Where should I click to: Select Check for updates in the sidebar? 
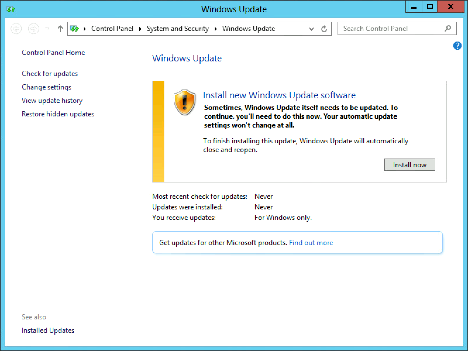point(49,73)
